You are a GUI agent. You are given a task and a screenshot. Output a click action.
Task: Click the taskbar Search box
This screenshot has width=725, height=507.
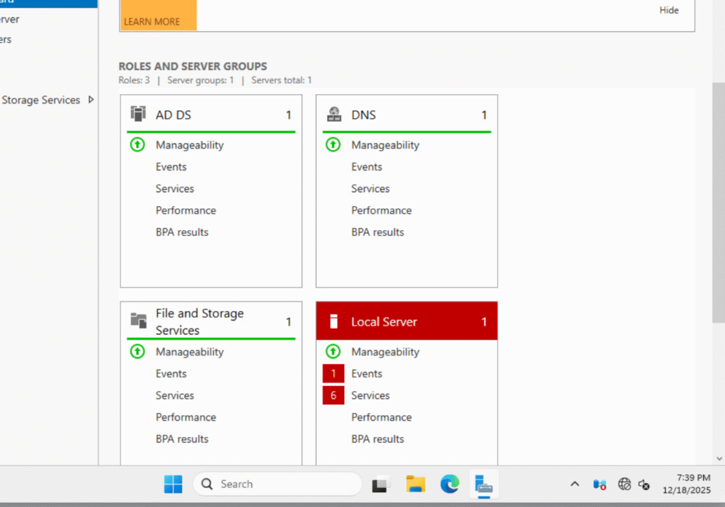(x=278, y=484)
